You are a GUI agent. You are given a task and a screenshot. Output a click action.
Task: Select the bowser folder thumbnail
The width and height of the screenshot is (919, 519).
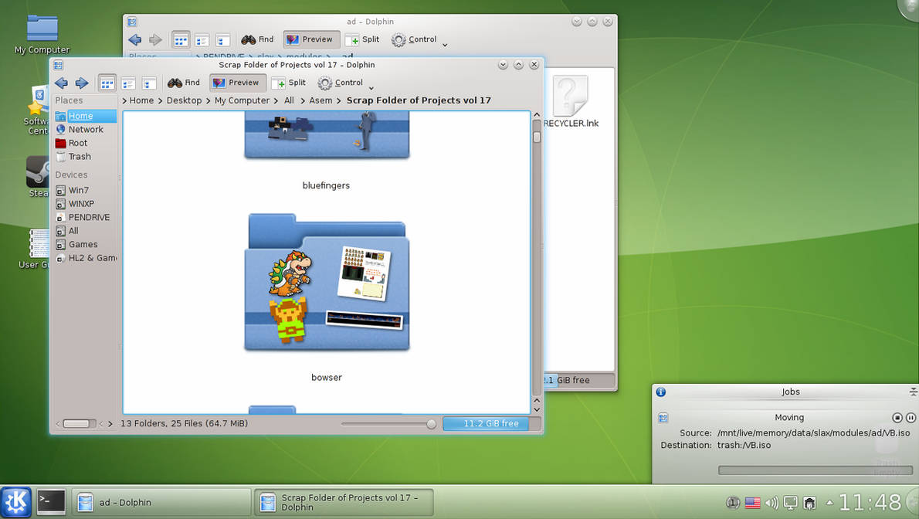coord(327,282)
